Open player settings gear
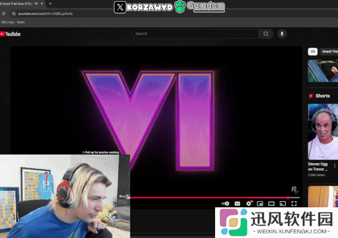The image size is (338, 238). (x=249, y=204)
